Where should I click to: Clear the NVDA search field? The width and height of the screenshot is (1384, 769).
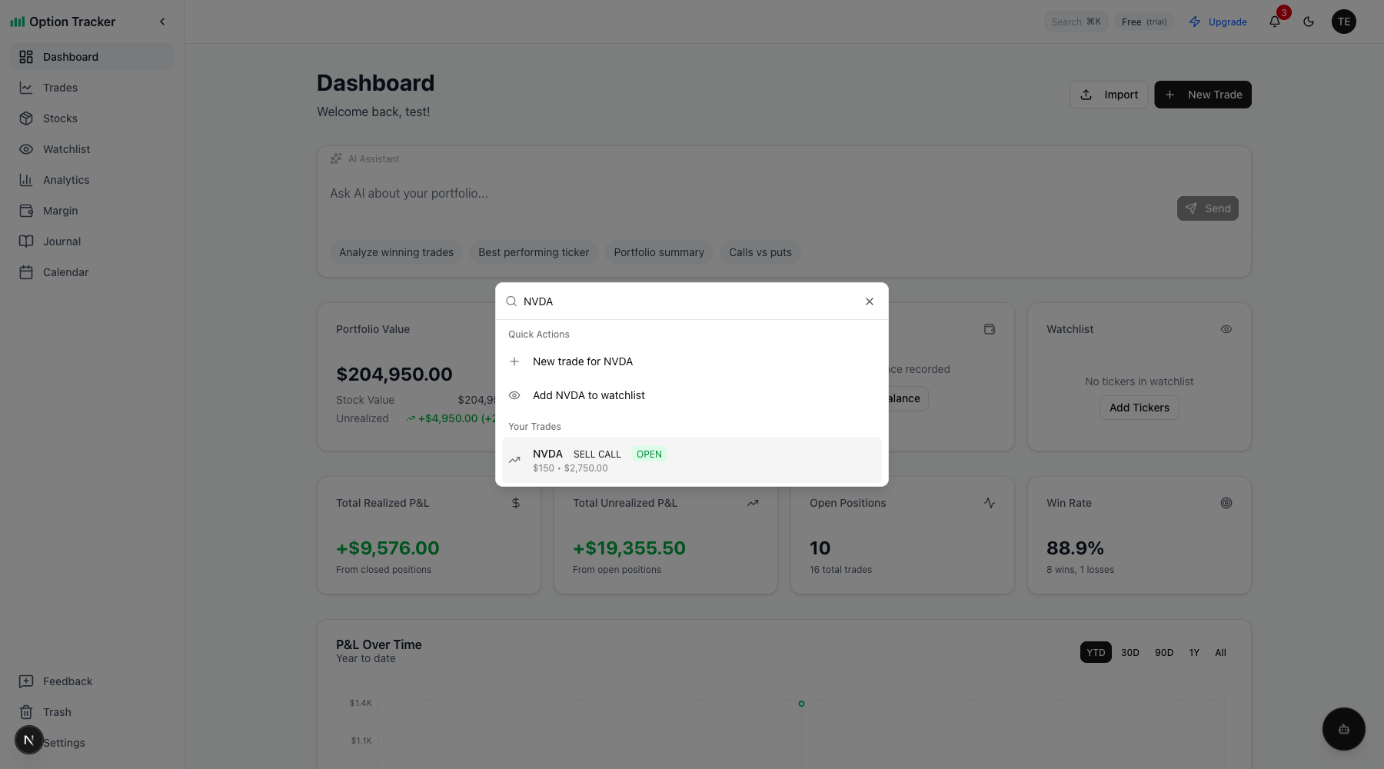click(x=870, y=301)
